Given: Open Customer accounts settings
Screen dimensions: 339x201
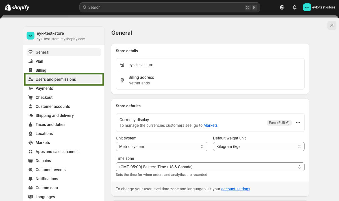Looking at the screenshot, I should (64, 106).
